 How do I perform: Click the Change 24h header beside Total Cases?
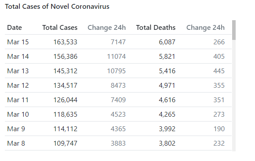tap(107, 28)
